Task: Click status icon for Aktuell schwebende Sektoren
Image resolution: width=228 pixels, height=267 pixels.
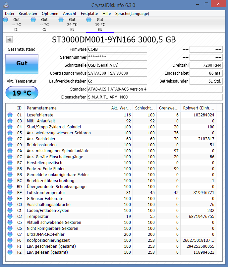Action: pyautogui.click(x=10, y=222)
